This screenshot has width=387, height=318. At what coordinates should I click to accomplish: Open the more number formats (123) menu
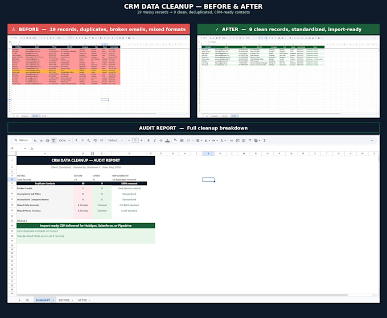tap(101, 140)
